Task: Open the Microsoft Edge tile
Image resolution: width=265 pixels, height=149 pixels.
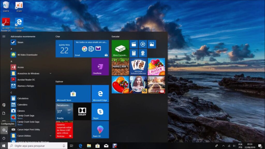Action: 100,94
